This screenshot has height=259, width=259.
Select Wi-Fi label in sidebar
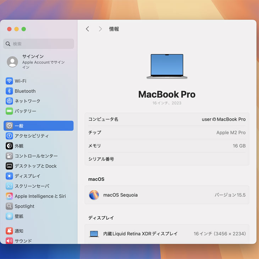[x=21, y=81]
